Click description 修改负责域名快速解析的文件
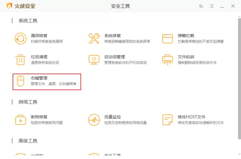 [x=200, y=123]
